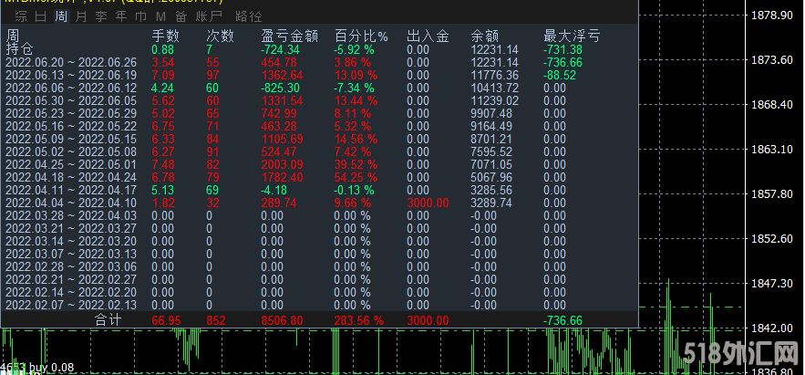The image size is (805, 375).
Task: Show the 年 yearly statistics tab
Action: pos(121,17)
